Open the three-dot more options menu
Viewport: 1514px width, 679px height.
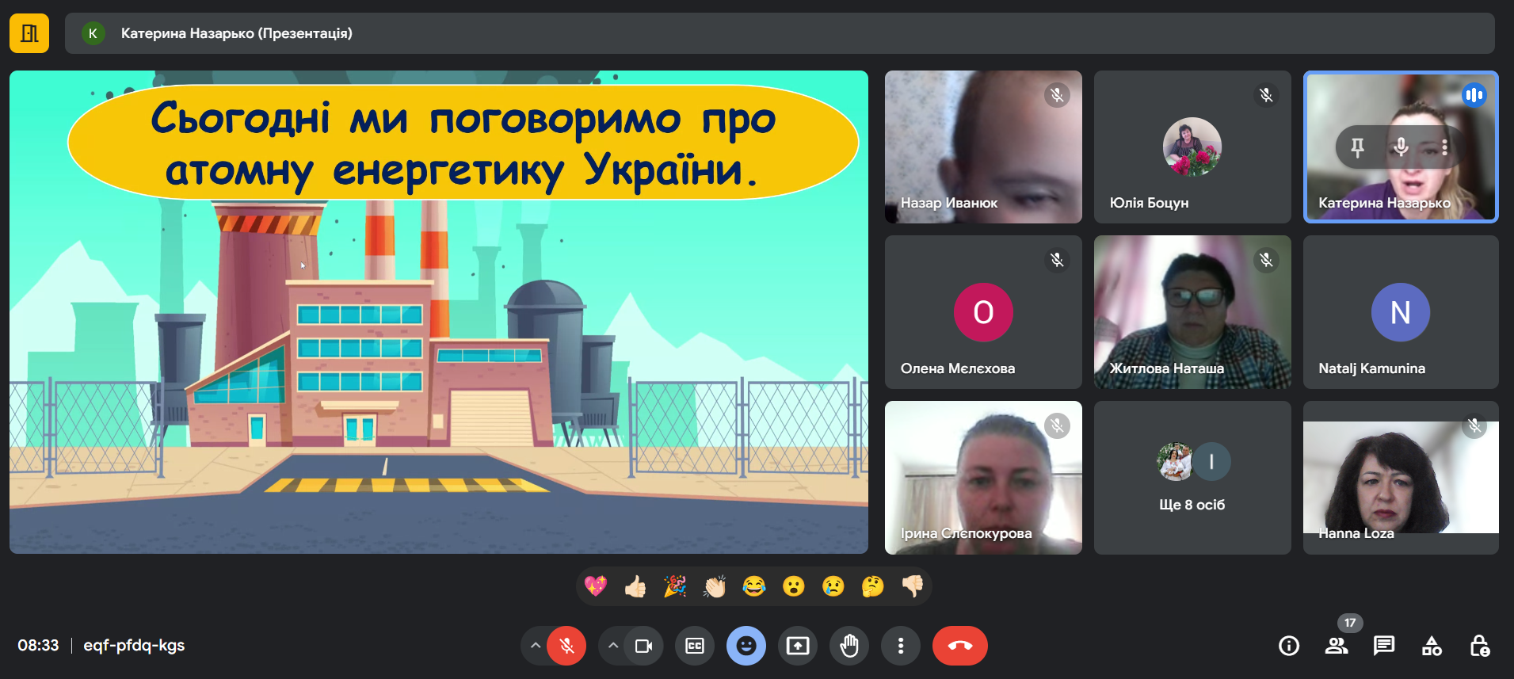pos(901,647)
